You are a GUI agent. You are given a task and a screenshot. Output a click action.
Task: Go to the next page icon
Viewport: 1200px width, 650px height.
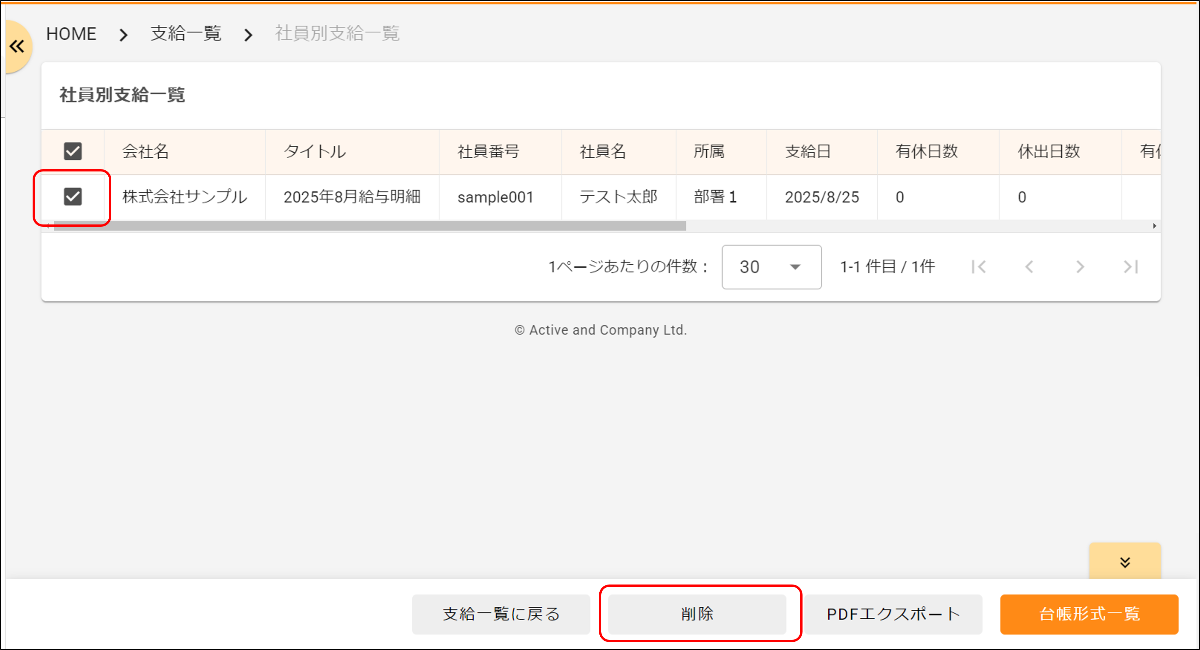pyautogui.click(x=1080, y=267)
